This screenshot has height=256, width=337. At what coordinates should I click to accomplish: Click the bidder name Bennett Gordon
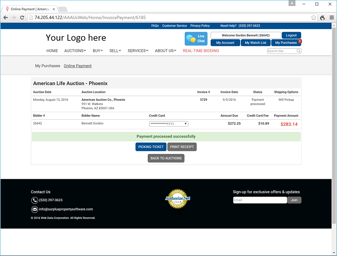92,123
